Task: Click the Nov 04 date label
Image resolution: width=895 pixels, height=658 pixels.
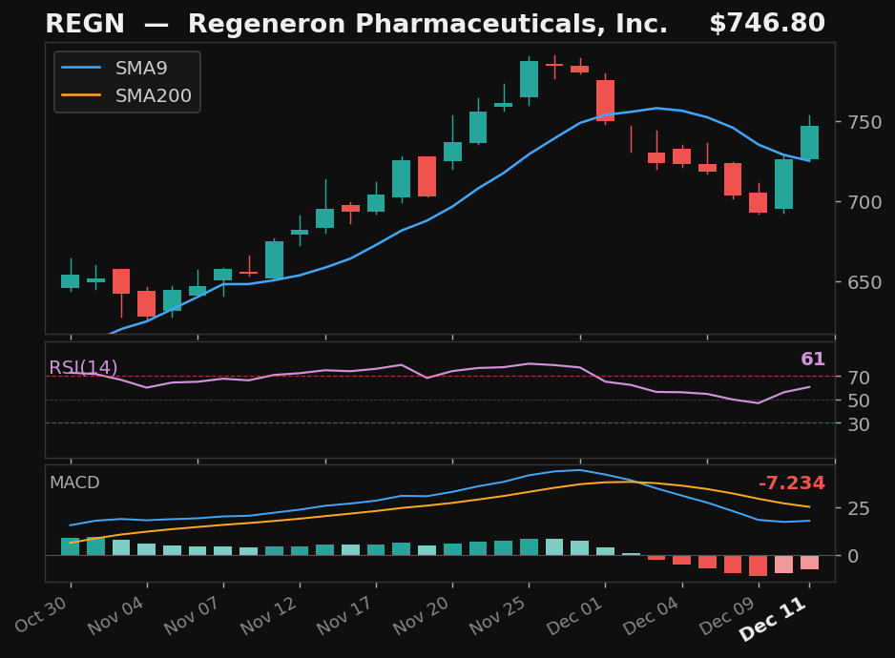Action: (117, 616)
